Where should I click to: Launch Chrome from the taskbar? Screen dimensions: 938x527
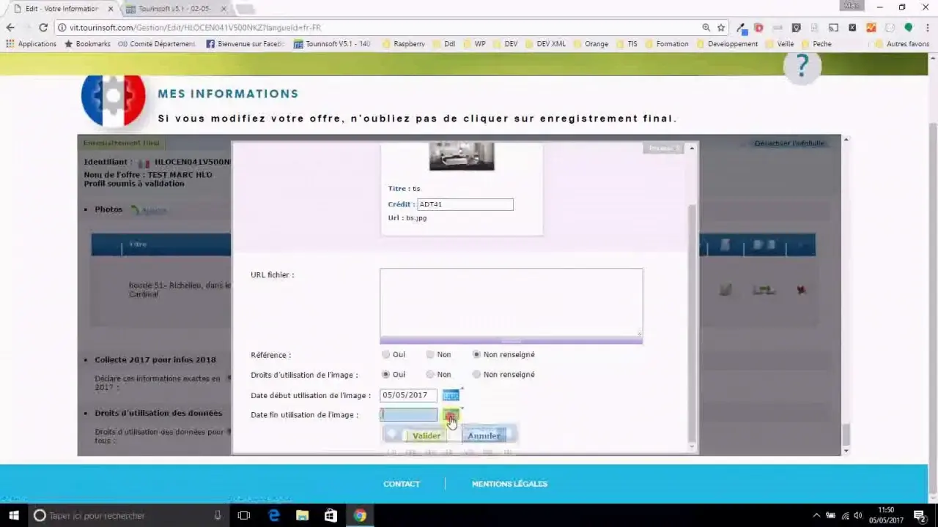[358, 515]
